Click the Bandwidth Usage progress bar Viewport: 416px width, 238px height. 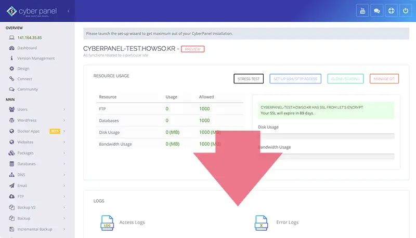(326, 156)
